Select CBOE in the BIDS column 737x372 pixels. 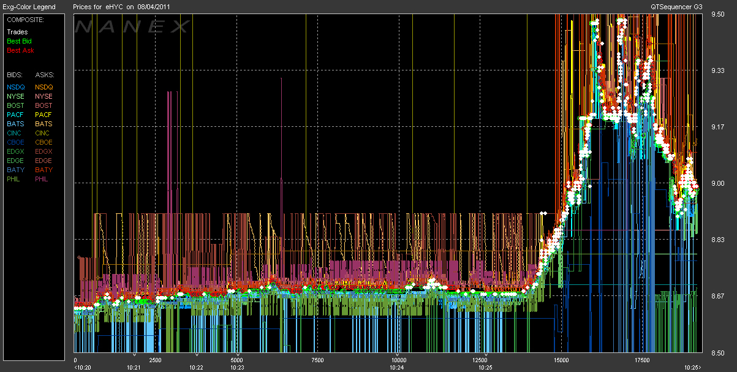(15, 142)
